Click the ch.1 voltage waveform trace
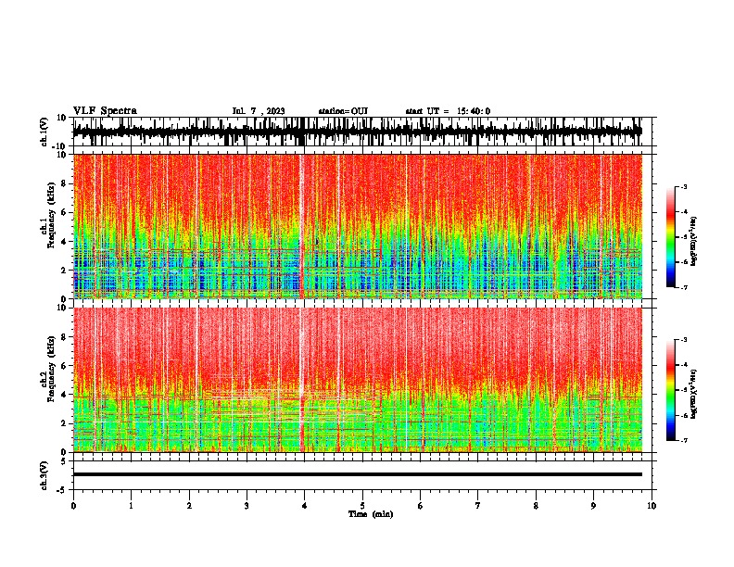Screen dimensions: 734x567 [357, 132]
